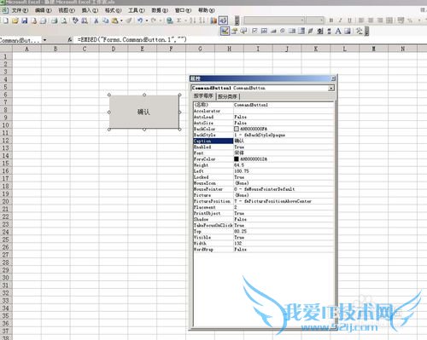Image resolution: width=427 pixels, height=340 pixels.
Task: Select the Enabled property row
Action: (x=264, y=147)
